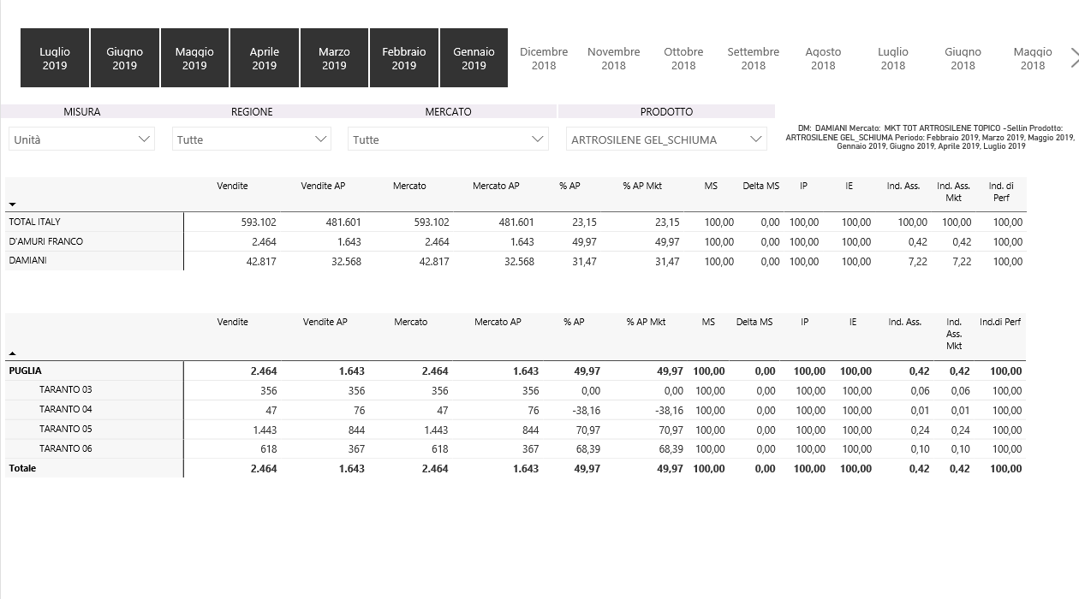Select the Ottobre 2018 period tile

click(683, 58)
